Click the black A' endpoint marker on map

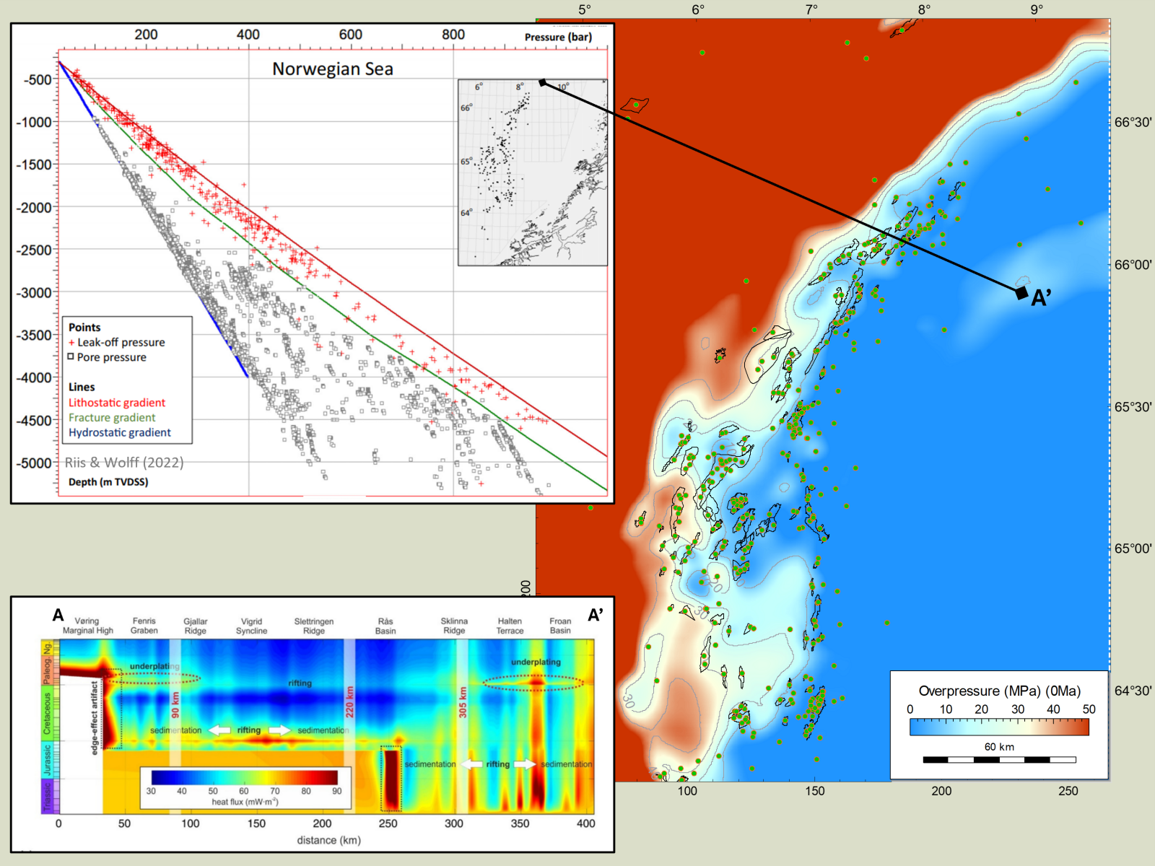[1021, 292]
